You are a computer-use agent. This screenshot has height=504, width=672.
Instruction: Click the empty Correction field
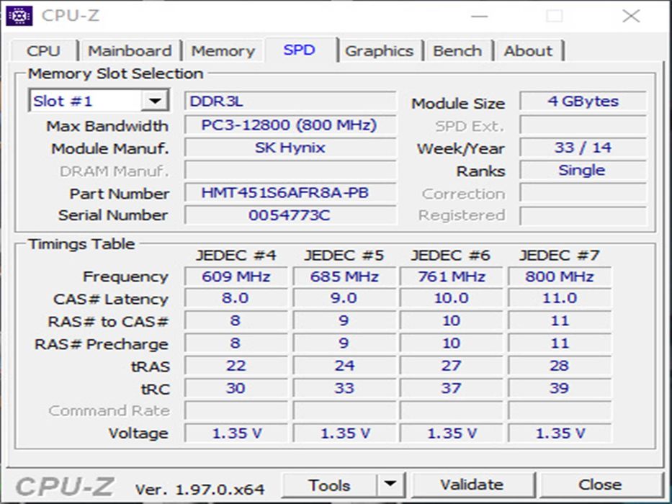[x=583, y=193]
